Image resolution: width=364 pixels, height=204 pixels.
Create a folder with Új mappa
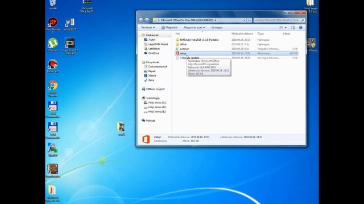217,28
